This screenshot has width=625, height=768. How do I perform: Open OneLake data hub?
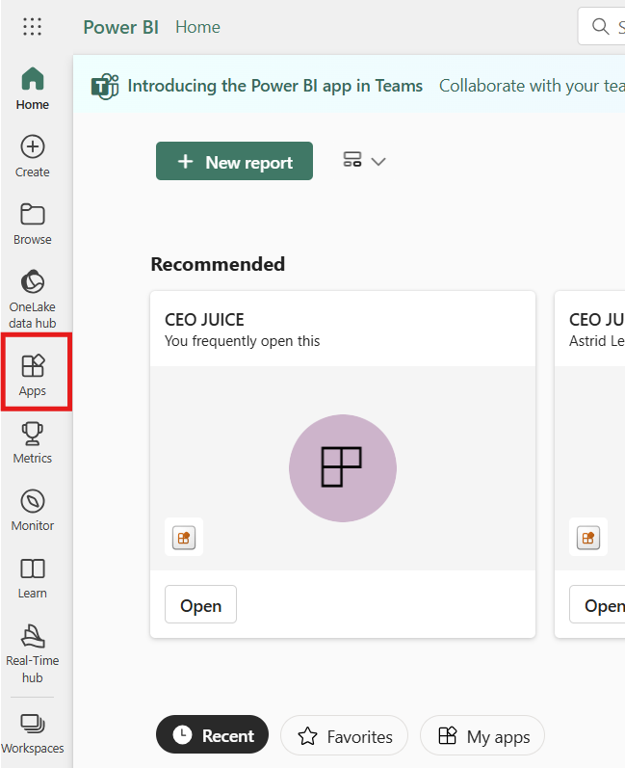[33, 299]
